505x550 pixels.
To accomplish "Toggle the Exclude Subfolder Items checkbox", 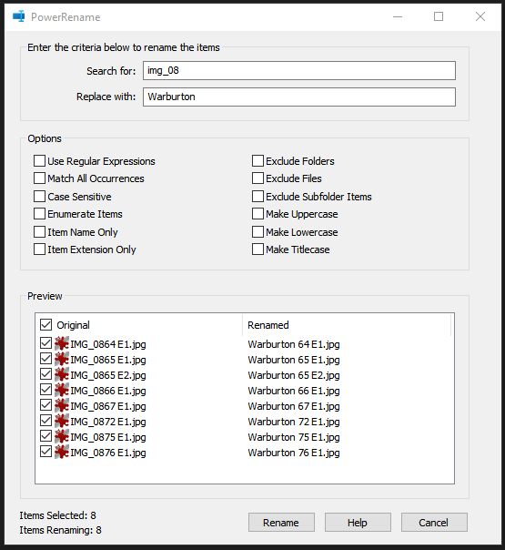I will 258,197.
